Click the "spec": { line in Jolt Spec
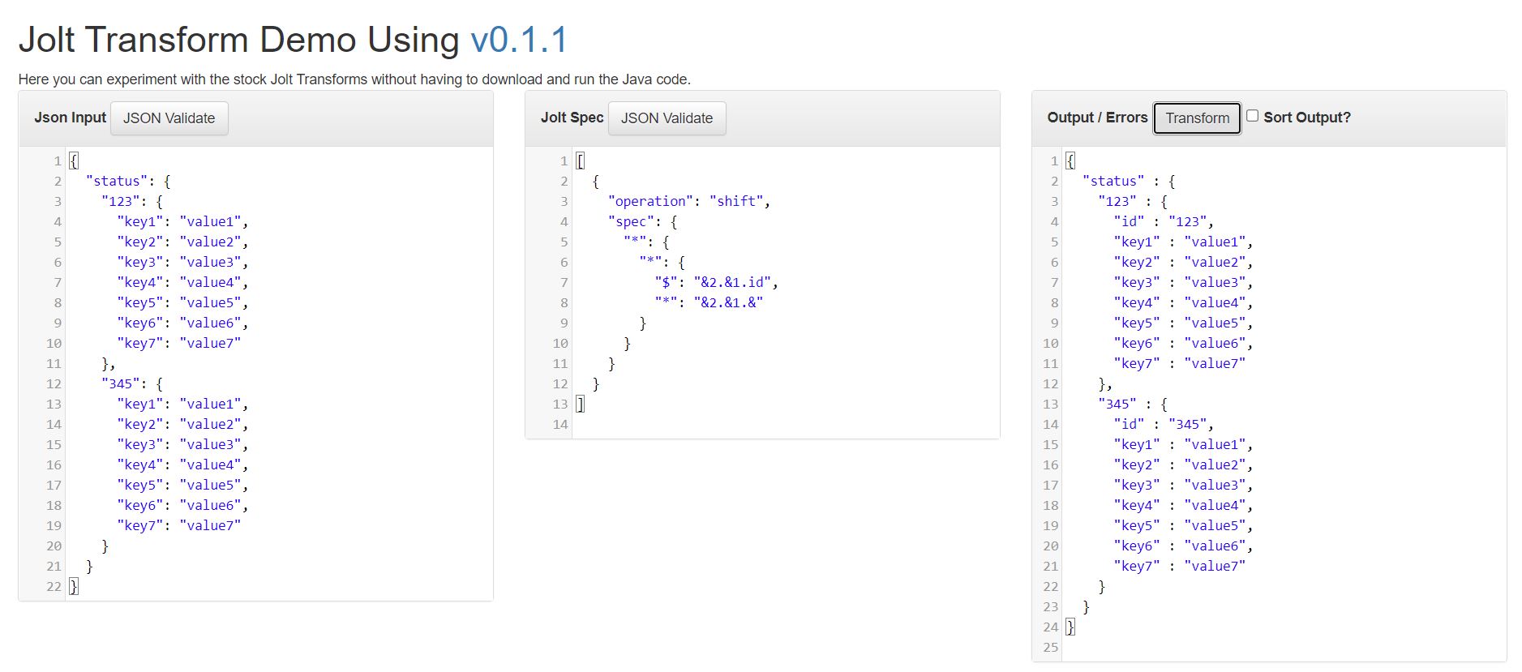 pyautogui.click(x=642, y=221)
